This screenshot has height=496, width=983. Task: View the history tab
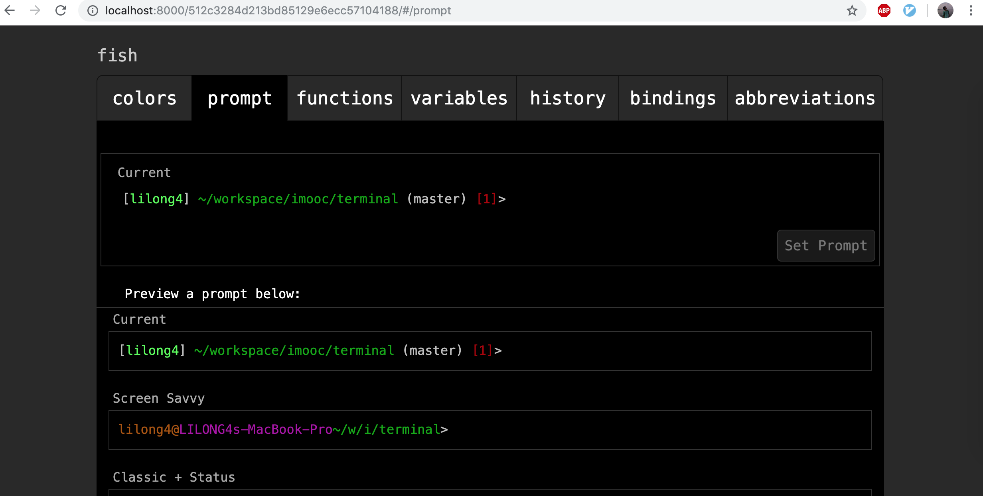coord(568,98)
